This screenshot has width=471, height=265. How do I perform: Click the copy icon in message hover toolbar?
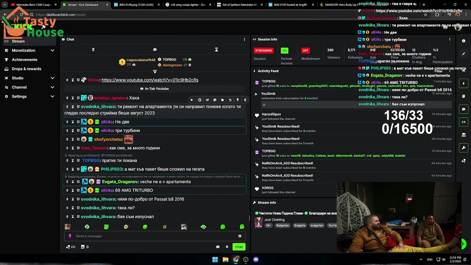click(x=222, y=100)
